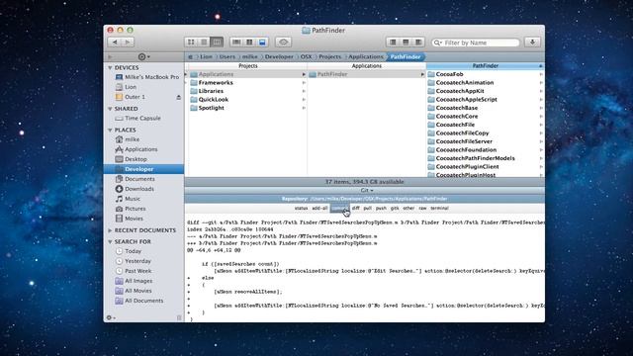Collapse the DEVICES sidebar section
The image size is (633, 356).
(110, 68)
